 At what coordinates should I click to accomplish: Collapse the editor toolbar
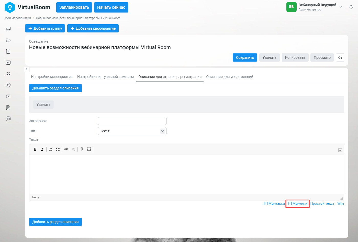(x=340, y=150)
